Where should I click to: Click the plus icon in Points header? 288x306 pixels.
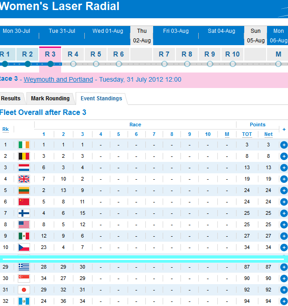[x=284, y=130]
